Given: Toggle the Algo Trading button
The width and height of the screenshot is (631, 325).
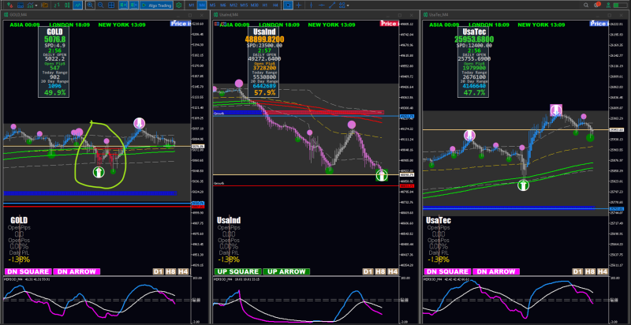Looking at the screenshot, I should (156, 6).
